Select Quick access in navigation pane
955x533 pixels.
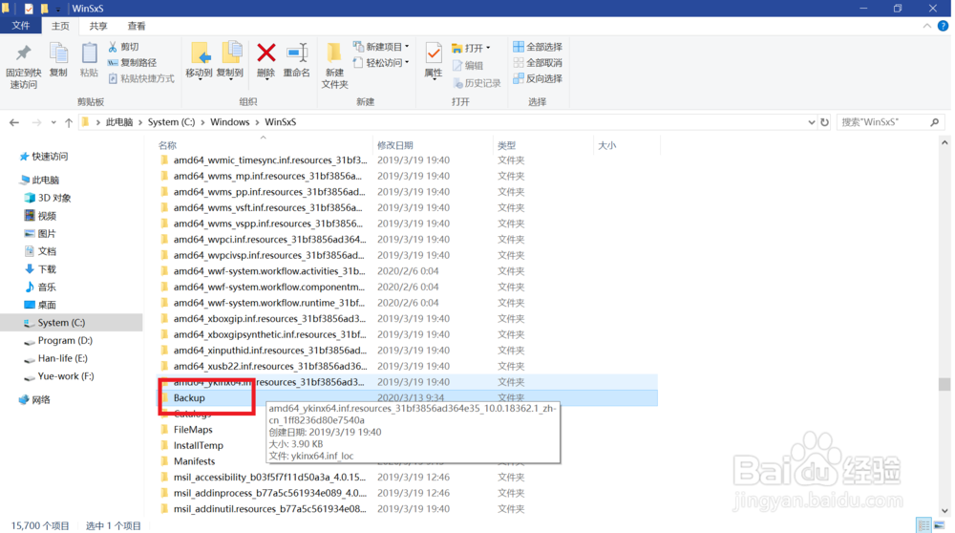click(x=44, y=157)
